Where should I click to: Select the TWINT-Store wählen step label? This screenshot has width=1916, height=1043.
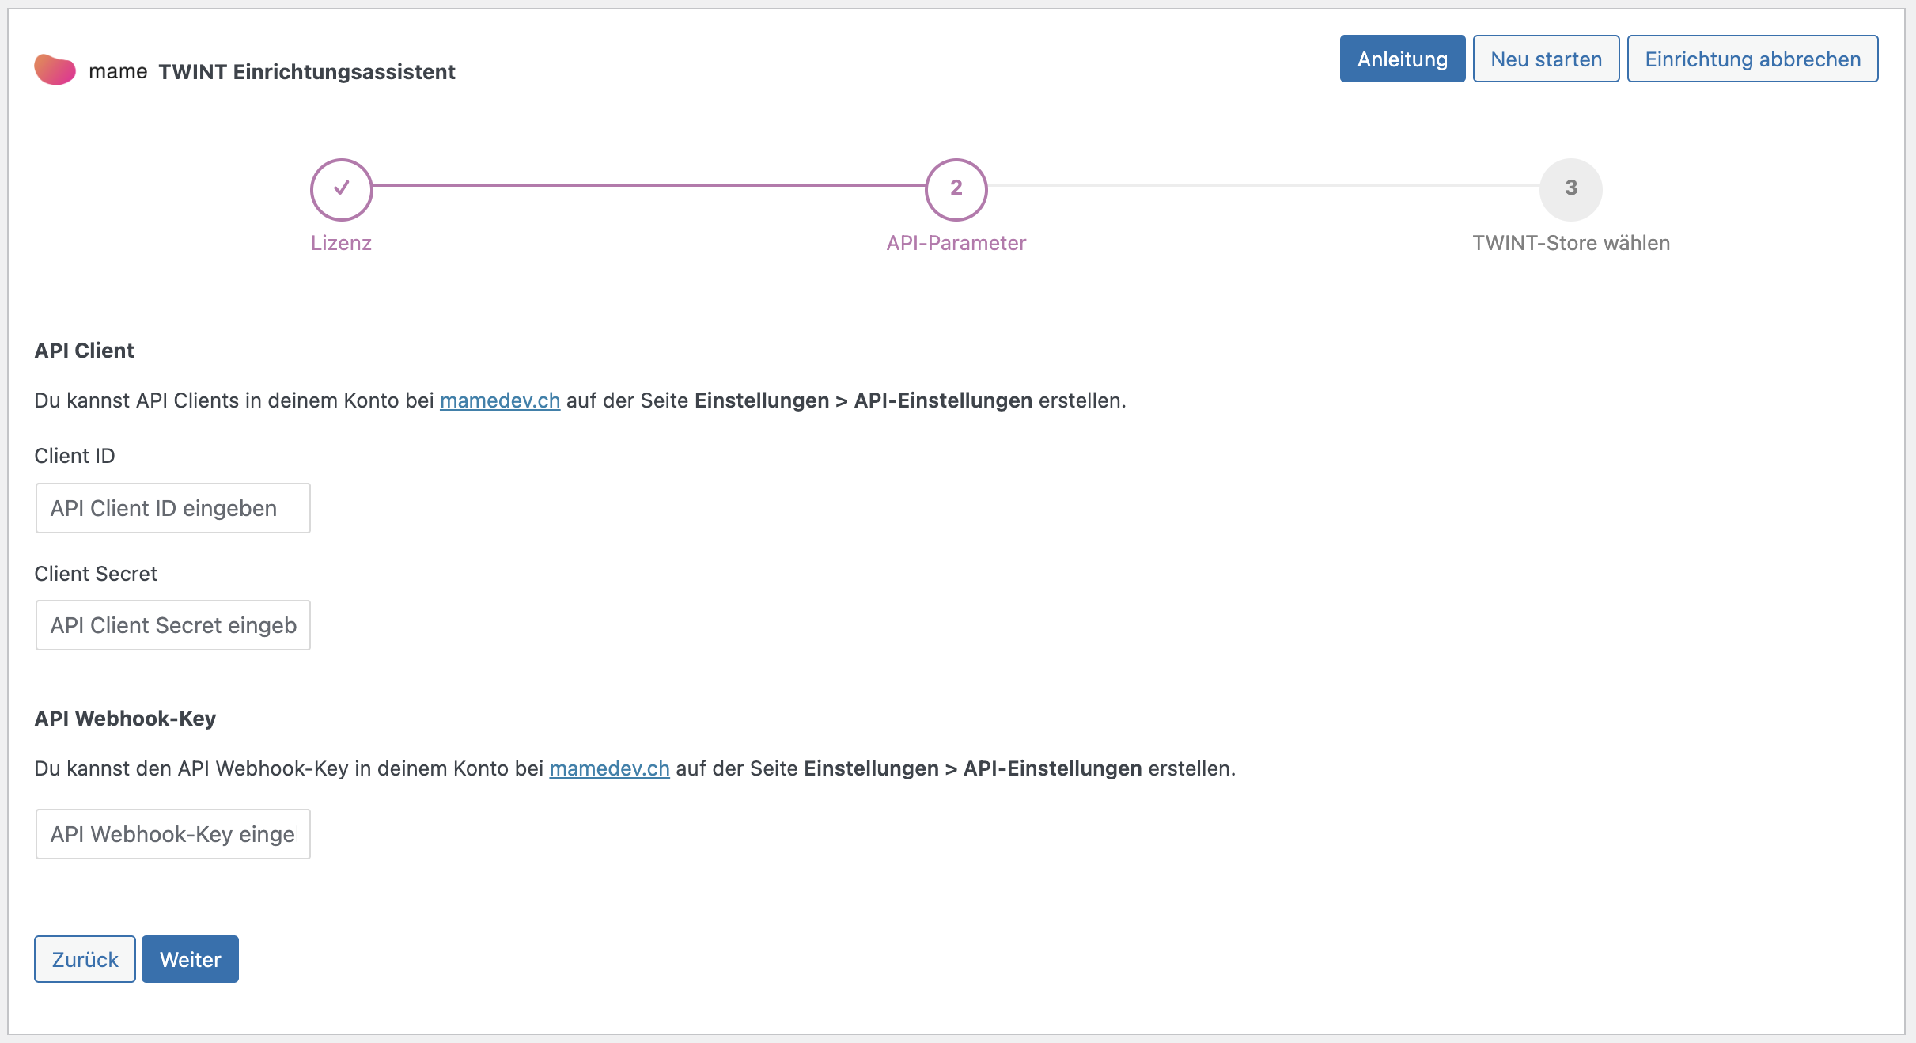(1570, 243)
